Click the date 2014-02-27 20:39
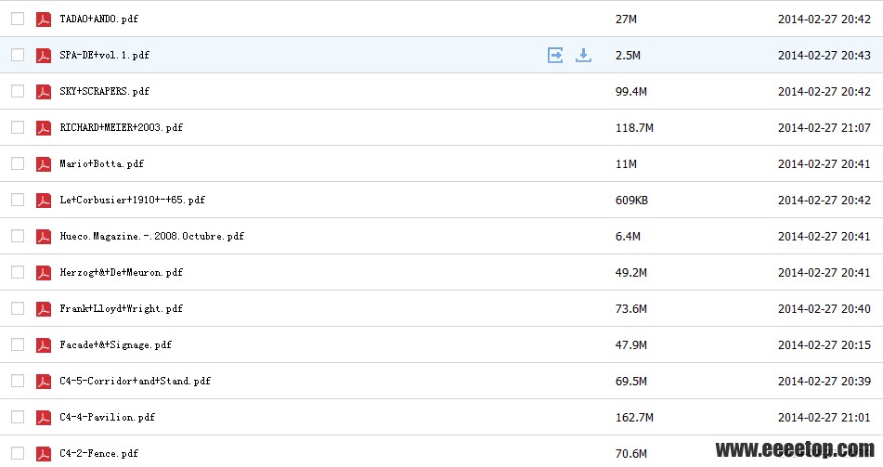This screenshot has height=467, width=883. (x=824, y=381)
